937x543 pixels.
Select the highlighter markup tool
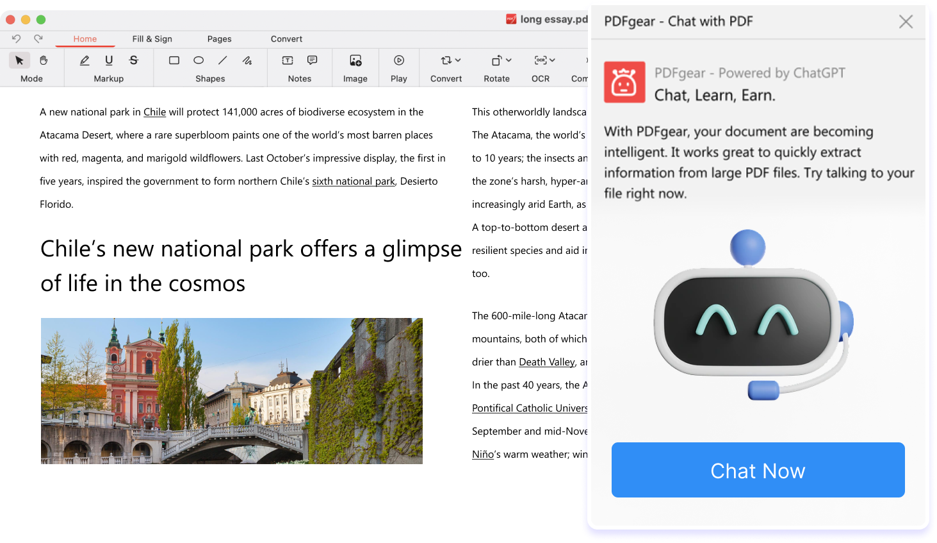[x=85, y=60]
